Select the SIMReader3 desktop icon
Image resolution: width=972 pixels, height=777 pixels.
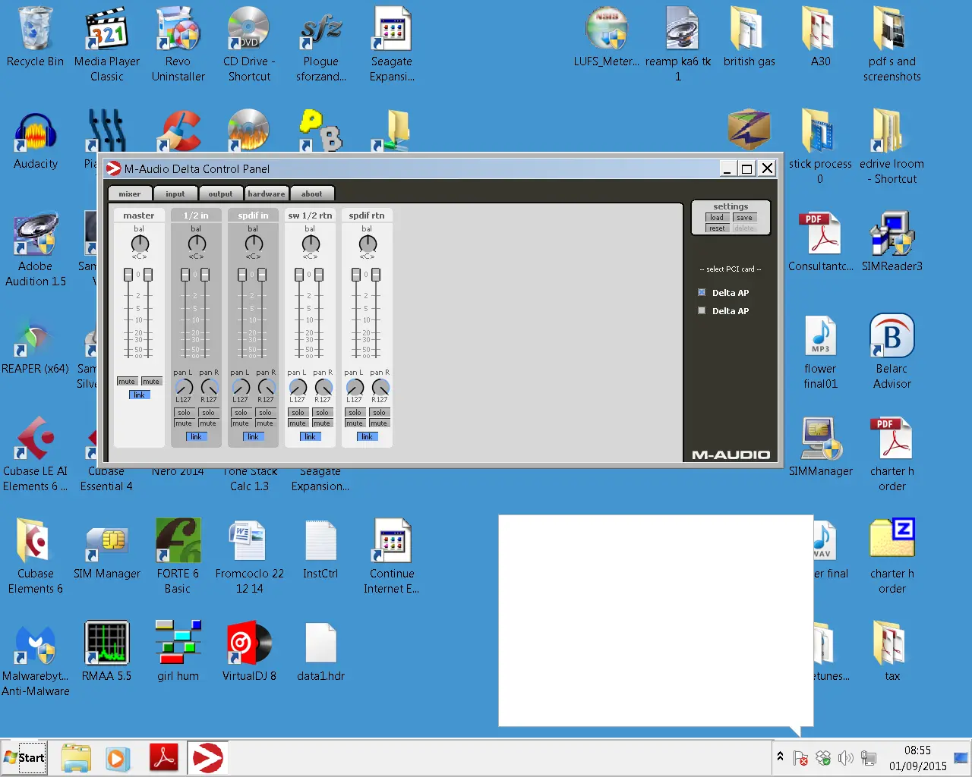[x=892, y=243]
